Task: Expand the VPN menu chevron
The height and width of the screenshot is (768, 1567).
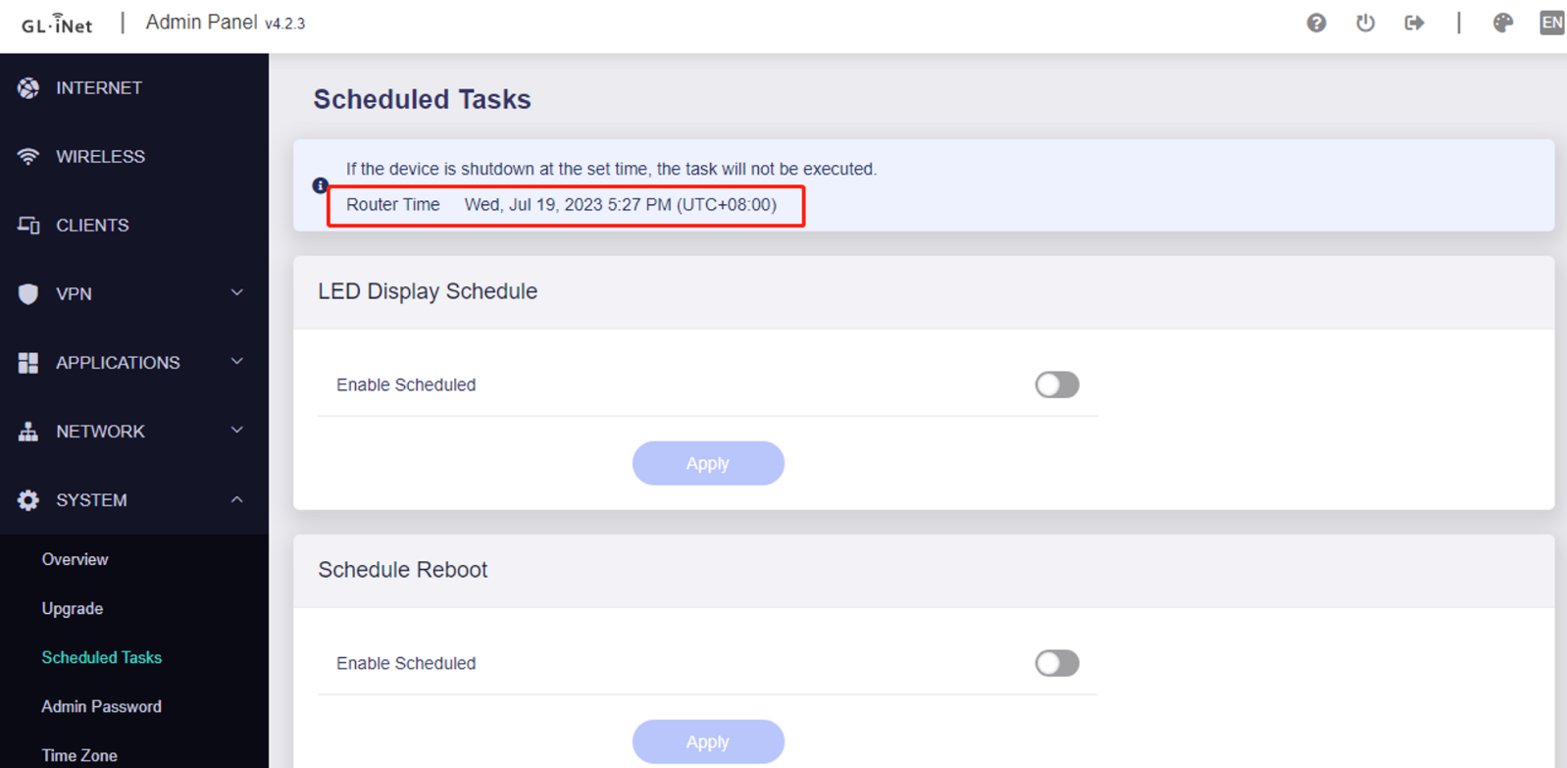Action: point(237,293)
